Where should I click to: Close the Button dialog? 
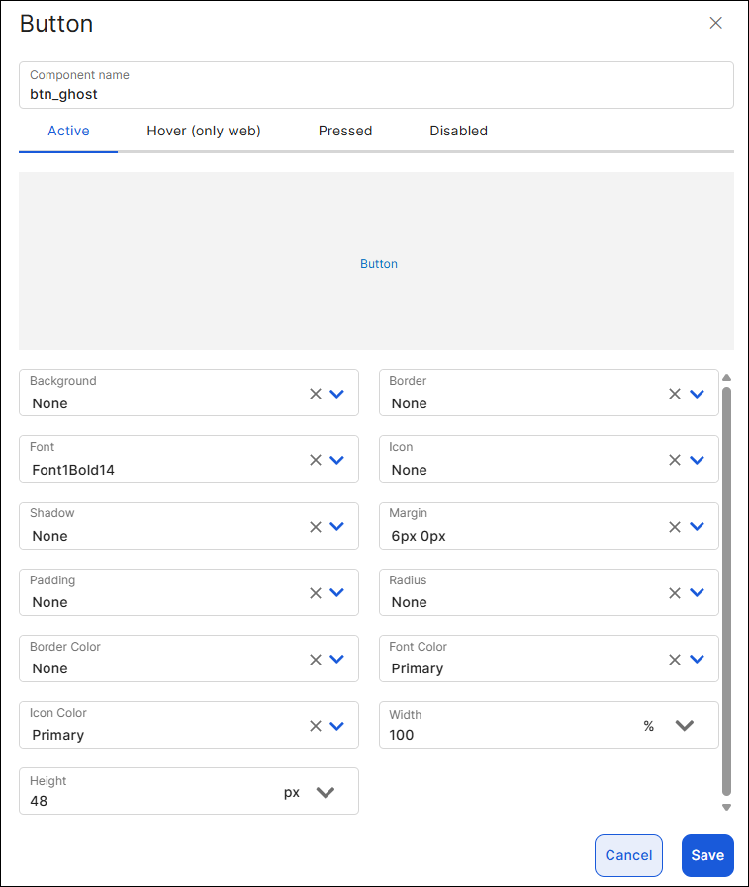click(x=716, y=23)
